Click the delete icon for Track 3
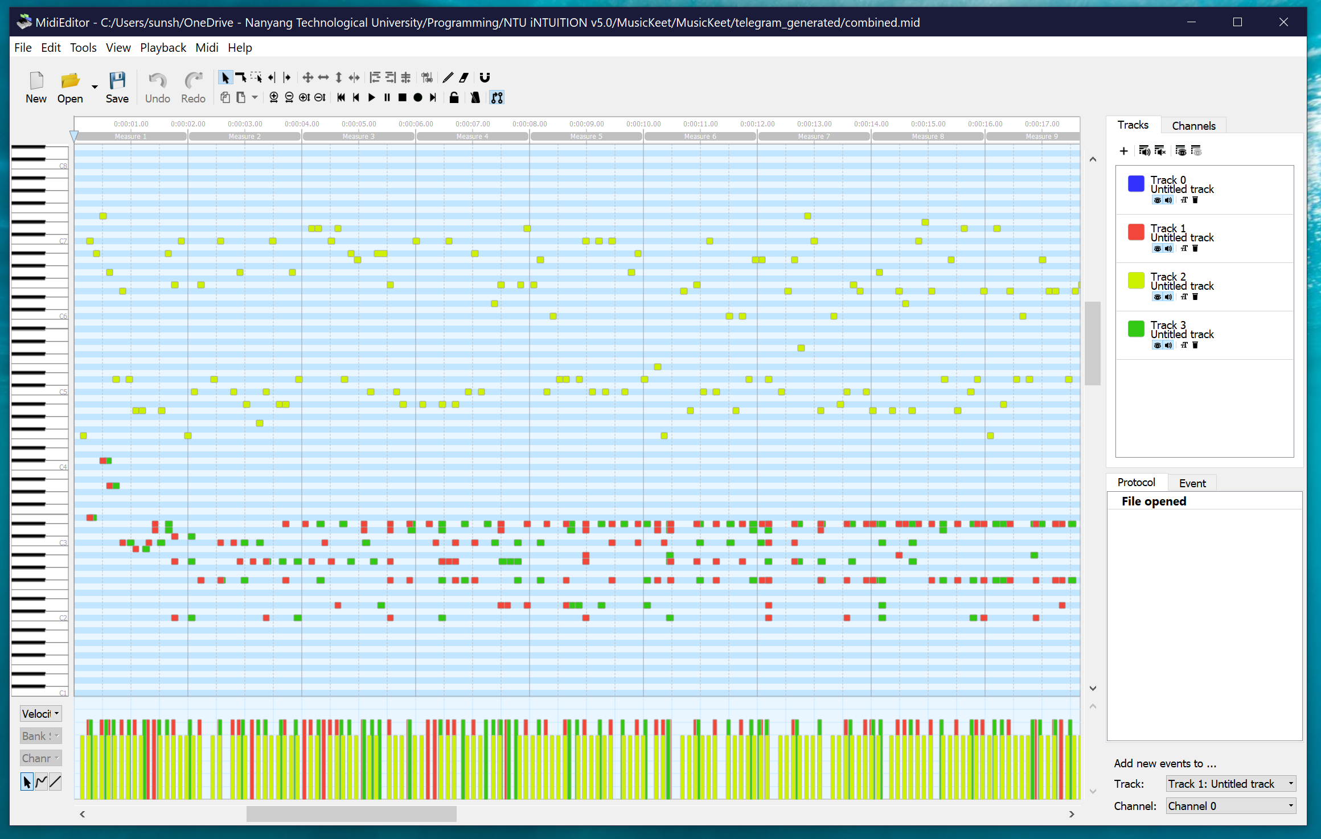 [x=1195, y=345]
